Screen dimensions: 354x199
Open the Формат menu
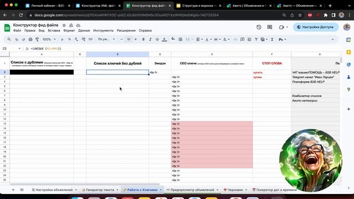(69, 30)
